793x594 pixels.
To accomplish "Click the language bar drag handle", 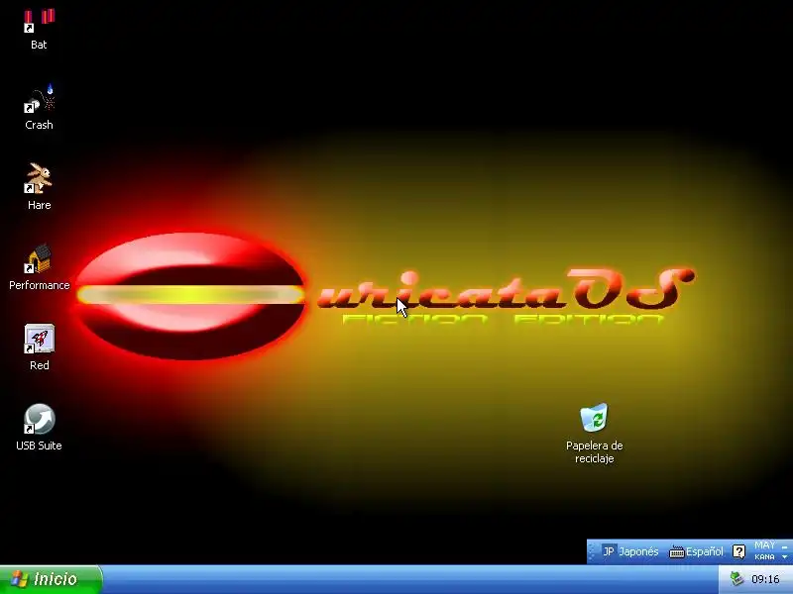I will tap(592, 551).
